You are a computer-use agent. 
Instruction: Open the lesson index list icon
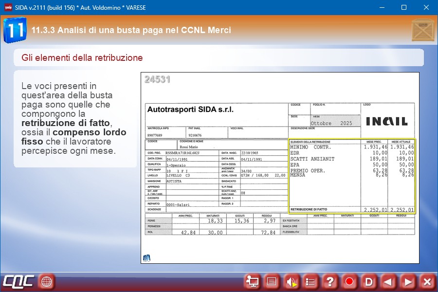tap(310, 281)
